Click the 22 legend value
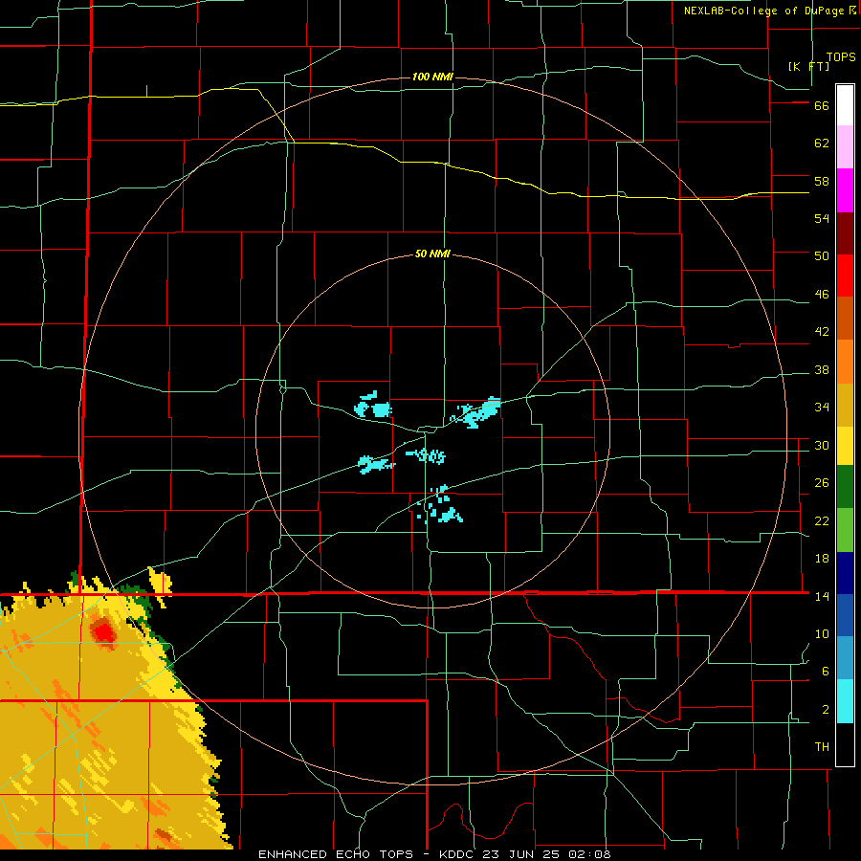Viewport: 861px width, 861px height. (822, 521)
